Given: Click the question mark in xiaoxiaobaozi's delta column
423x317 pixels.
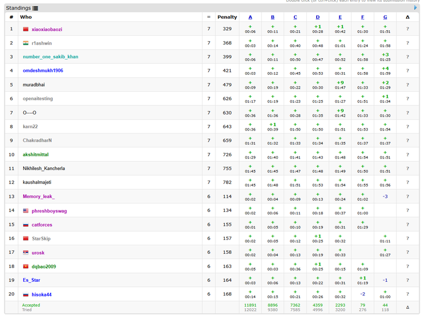Looking at the screenshot, I should pyautogui.click(x=408, y=29).
